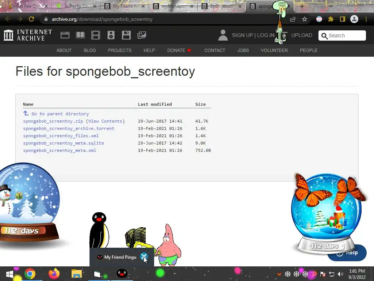Open the Internet Archive home logo

pos(28,35)
